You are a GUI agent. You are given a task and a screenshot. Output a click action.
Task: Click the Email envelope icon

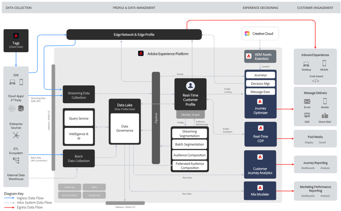307,101
